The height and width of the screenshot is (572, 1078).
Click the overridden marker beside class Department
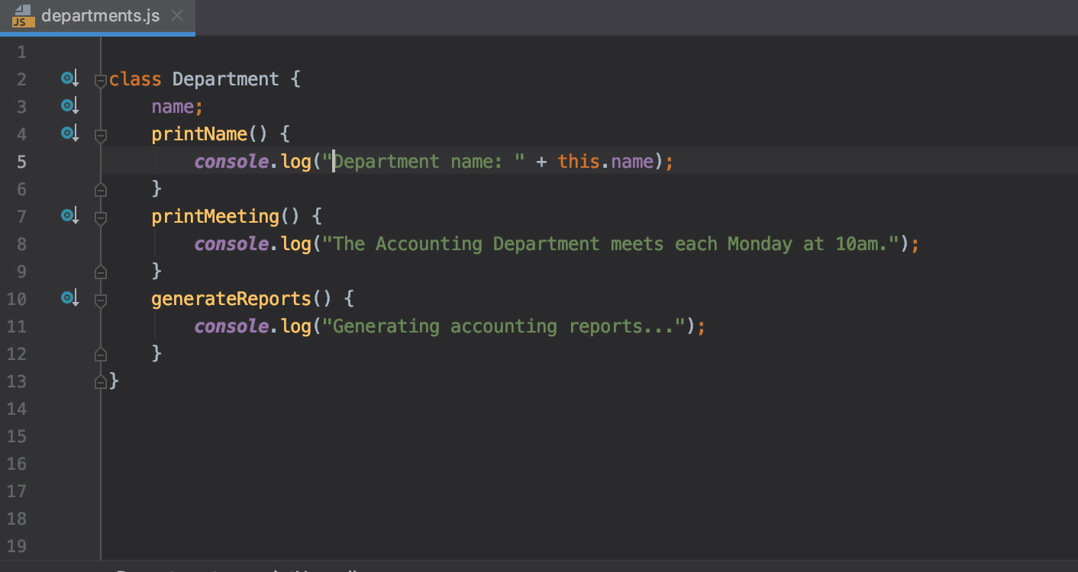(x=69, y=77)
